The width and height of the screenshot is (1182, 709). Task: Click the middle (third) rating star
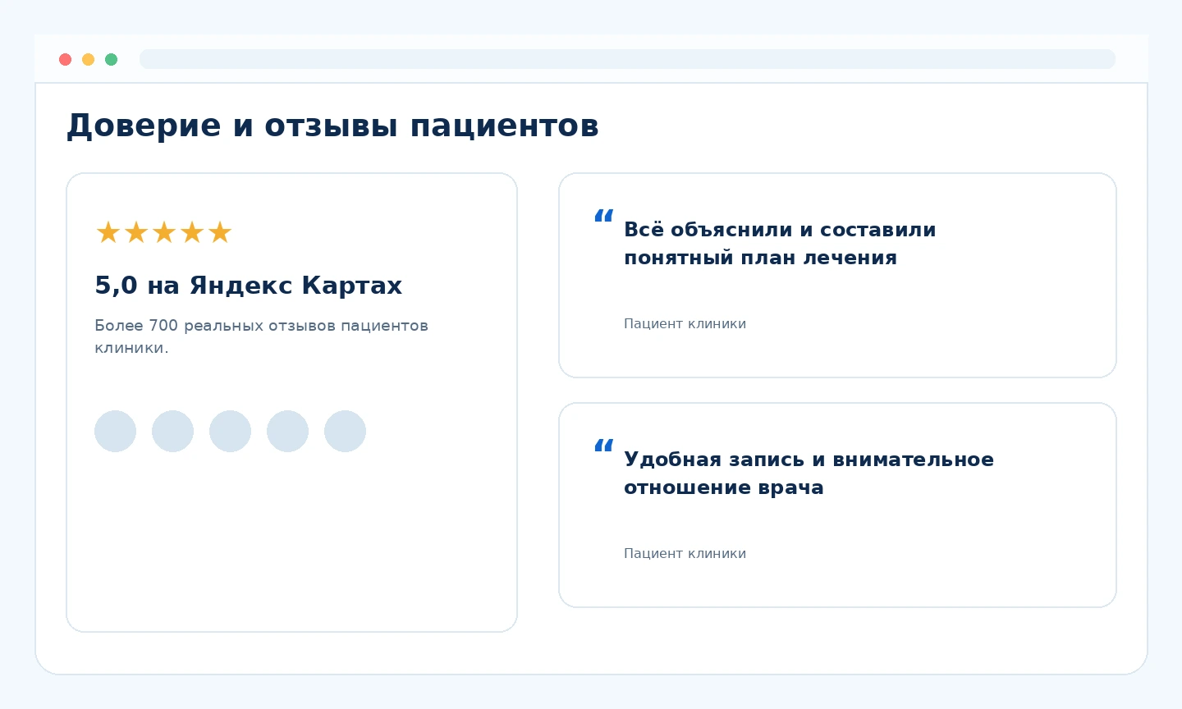click(164, 232)
